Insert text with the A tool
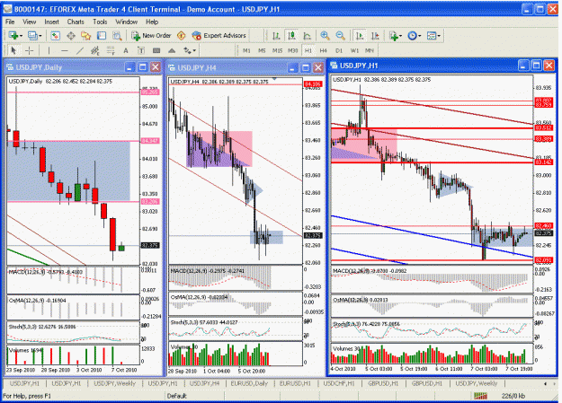The image size is (562, 403). pos(126,50)
